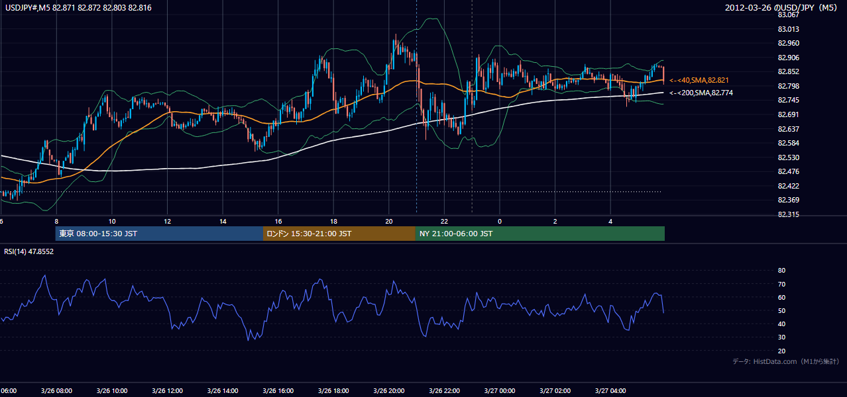This screenshot has width=847, height=397.
Task: Click hour label 16 under the price chart
Action: [278, 221]
